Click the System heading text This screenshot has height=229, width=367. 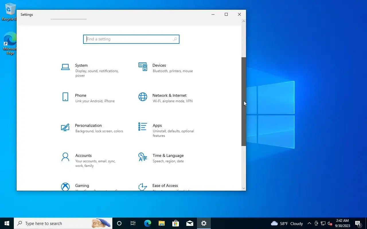tap(81, 65)
